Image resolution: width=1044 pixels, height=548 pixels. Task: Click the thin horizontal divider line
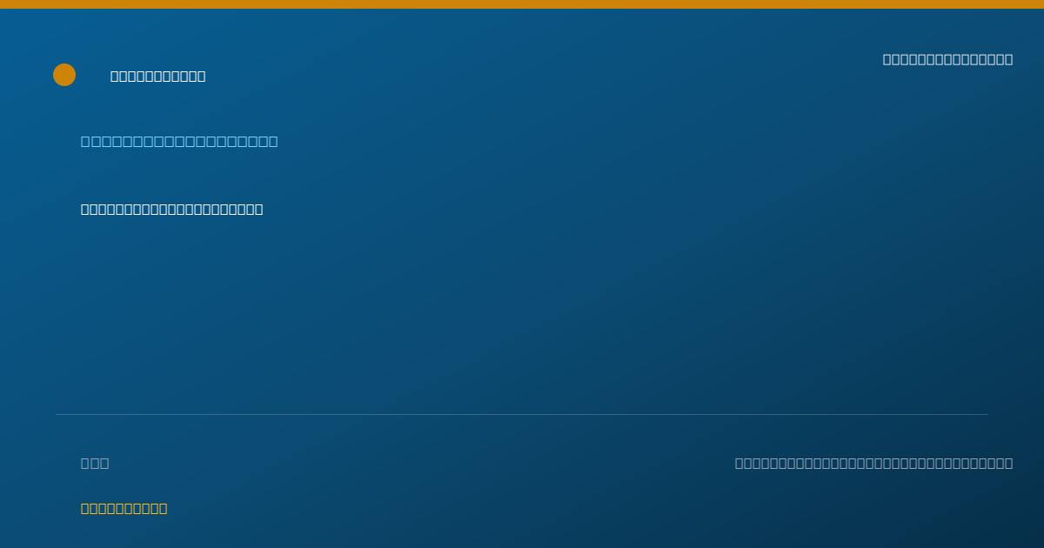522,414
